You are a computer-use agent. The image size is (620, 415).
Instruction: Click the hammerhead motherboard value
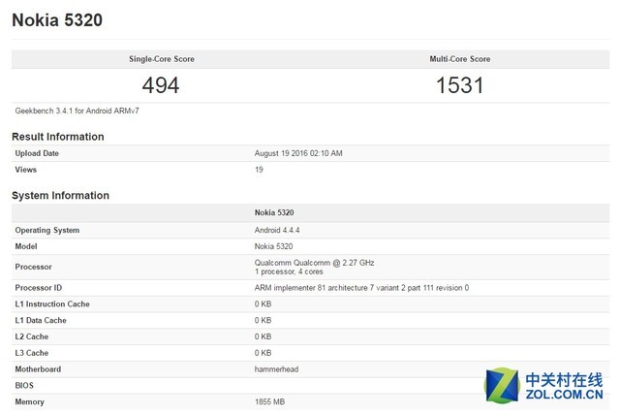[x=278, y=369]
